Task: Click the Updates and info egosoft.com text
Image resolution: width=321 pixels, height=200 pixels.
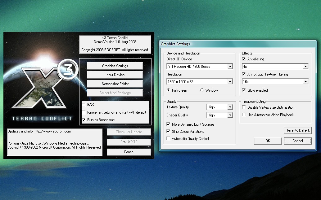Action: (39, 132)
